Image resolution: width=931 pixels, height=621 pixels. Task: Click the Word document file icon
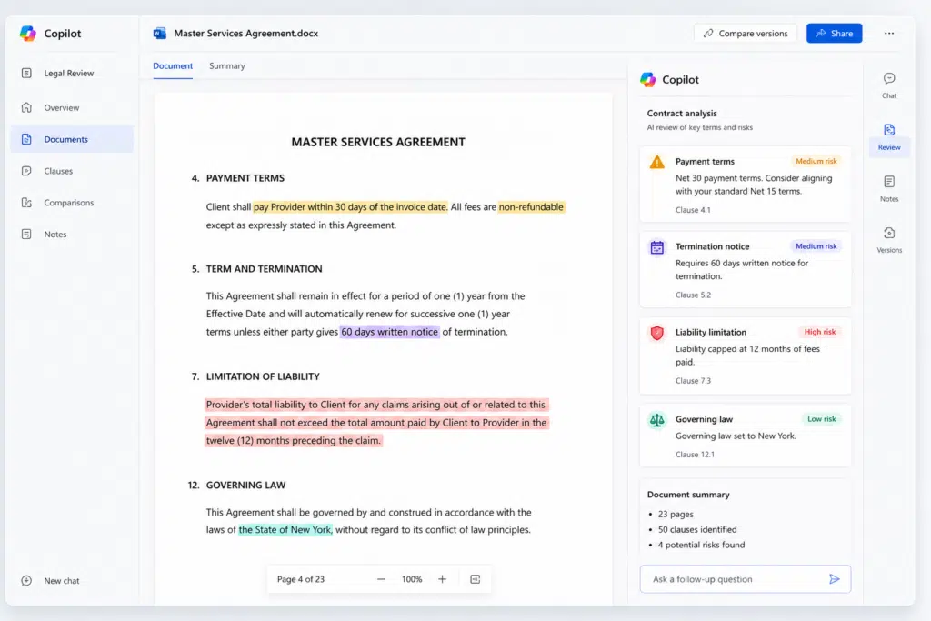coord(160,34)
